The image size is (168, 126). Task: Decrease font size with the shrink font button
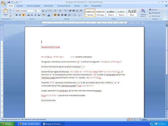tap(46, 11)
